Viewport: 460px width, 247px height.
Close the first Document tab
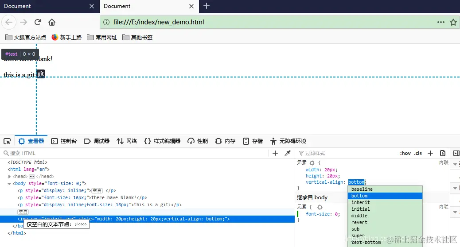point(92,6)
